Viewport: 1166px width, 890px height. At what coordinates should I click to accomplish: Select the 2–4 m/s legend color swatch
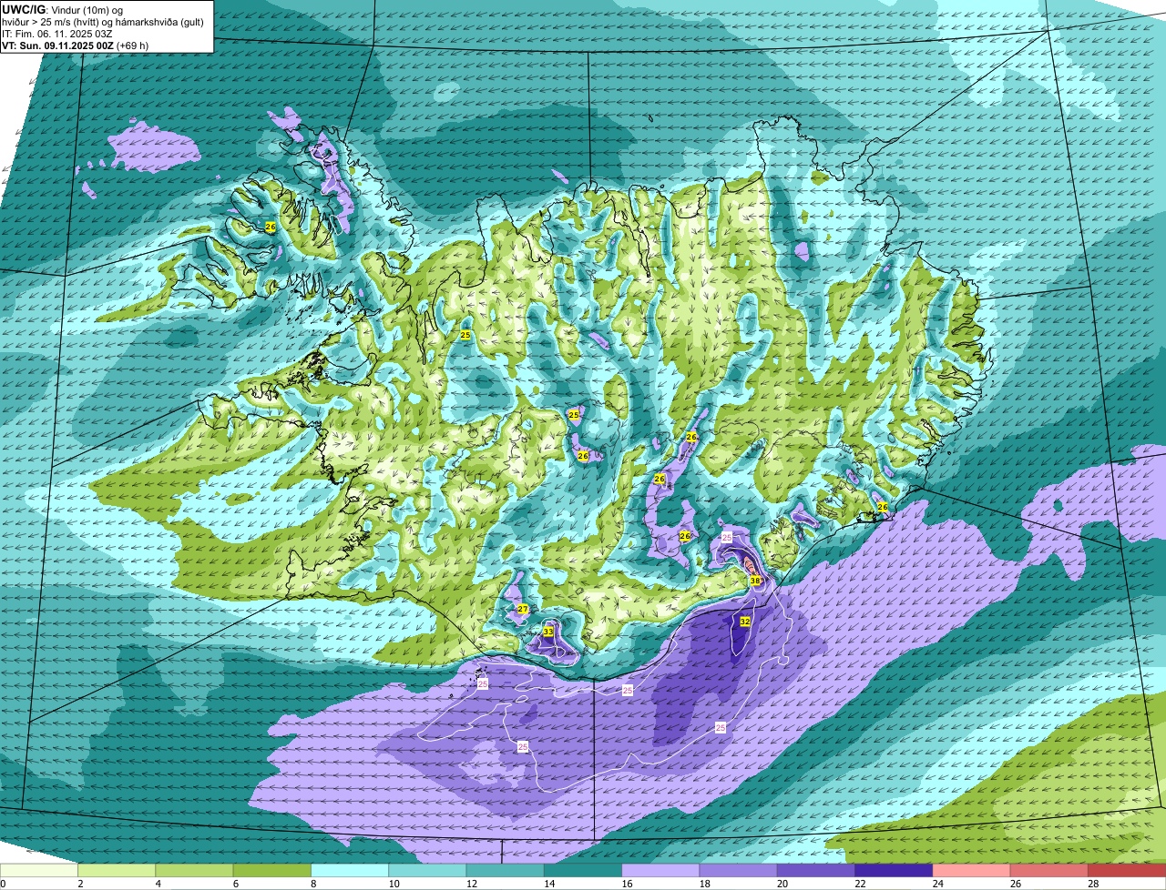click(x=117, y=870)
